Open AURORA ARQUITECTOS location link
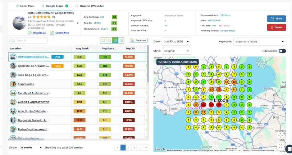Viewport: 292px width, 155px height. tap(34, 102)
